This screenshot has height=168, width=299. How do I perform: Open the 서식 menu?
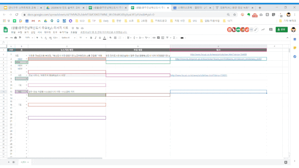(40, 32)
